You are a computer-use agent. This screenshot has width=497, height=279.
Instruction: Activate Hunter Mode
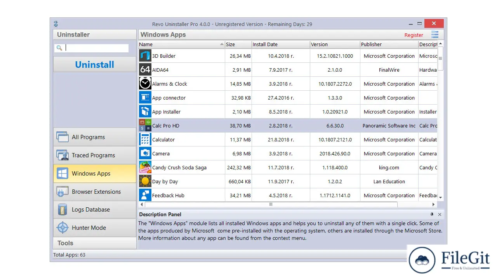click(x=95, y=228)
